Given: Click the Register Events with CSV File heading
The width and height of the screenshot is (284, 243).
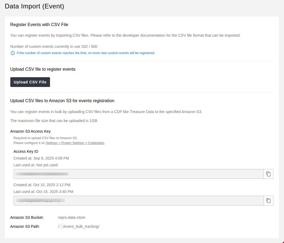Looking at the screenshot, I should (39, 24).
